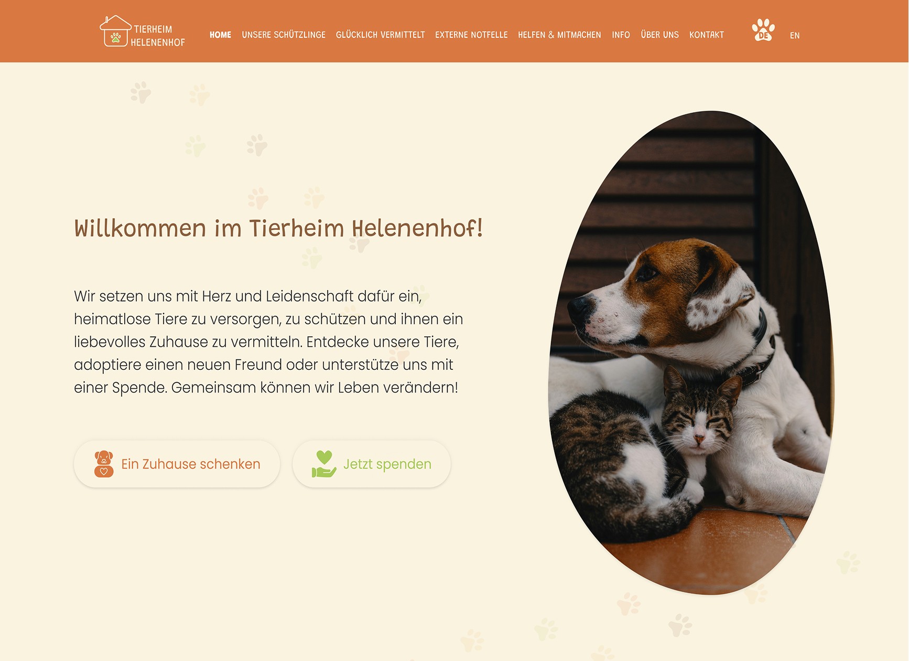Click the Willkommen im Tierheim Helenenhof heading
Viewport: 909px width, 661px height.
(x=278, y=229)
